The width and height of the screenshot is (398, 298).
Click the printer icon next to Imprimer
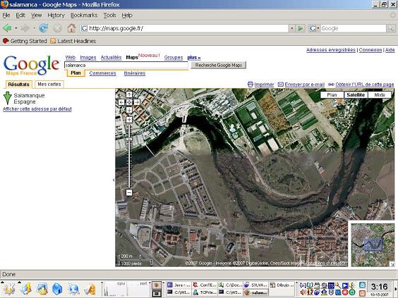(251, 84)
